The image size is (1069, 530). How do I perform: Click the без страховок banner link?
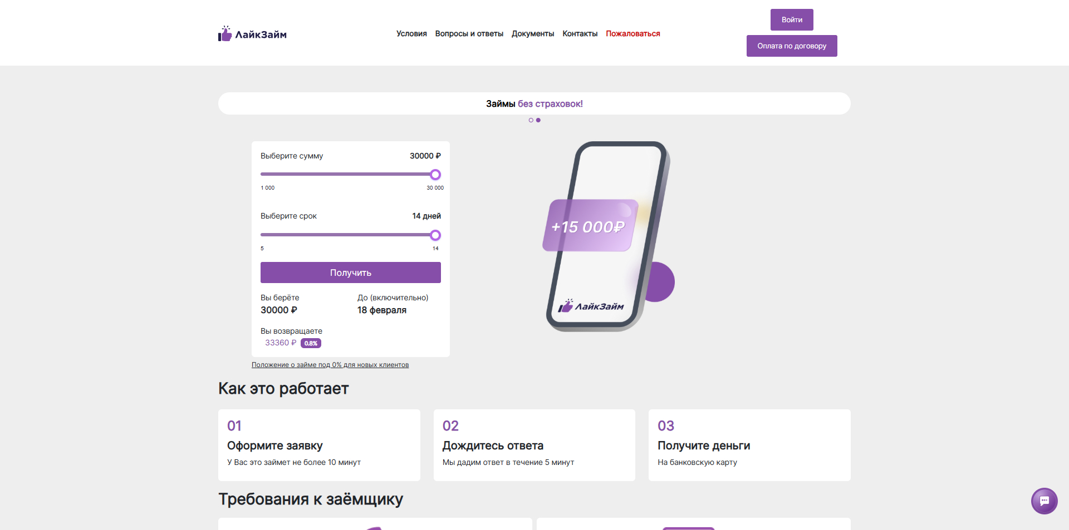tap(551, 103)
